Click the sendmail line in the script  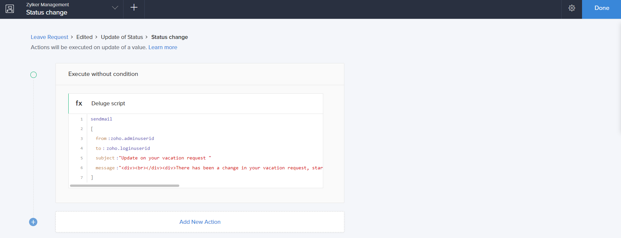pyautogui.click(x=101, y=119)
